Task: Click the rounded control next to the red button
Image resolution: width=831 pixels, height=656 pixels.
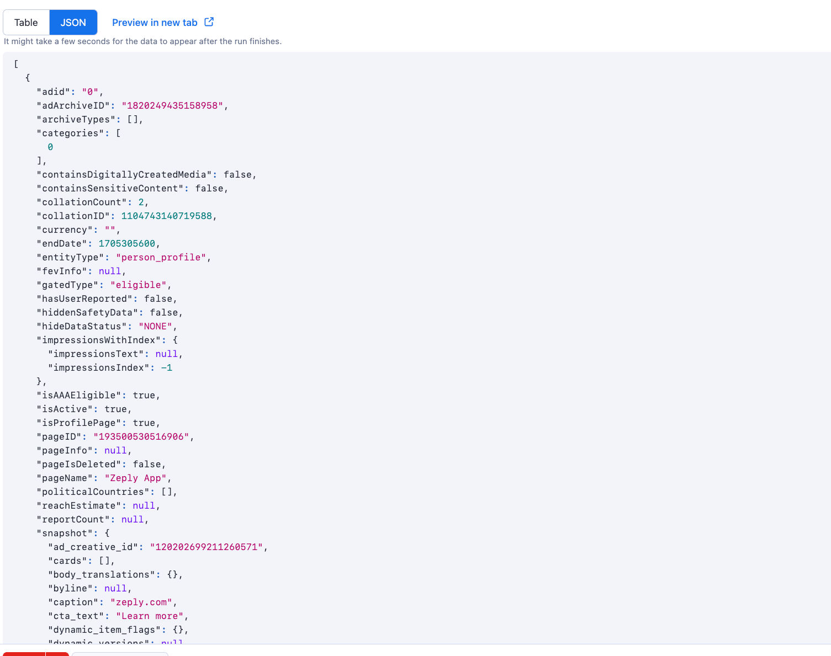Action: point(119,654)
